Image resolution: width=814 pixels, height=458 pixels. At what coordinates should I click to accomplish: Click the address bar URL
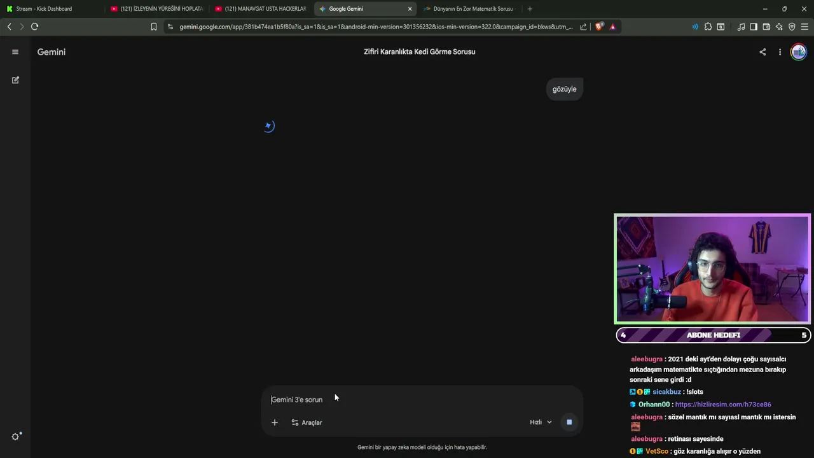click(x=376, y=27)
